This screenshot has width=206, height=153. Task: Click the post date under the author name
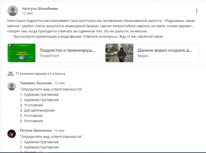coord(27,14)
